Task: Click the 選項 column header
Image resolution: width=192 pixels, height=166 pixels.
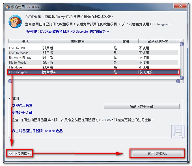Action: pos(25,41)
